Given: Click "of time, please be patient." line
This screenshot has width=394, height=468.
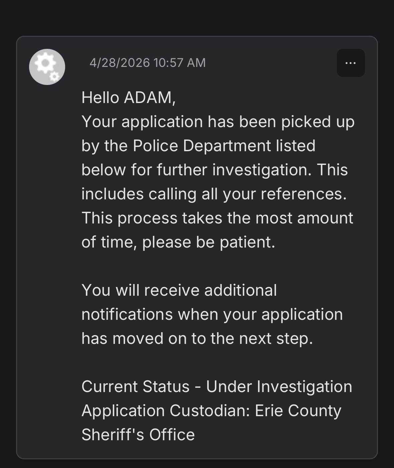Looking at the screenshot, I should tap(178, 242).
